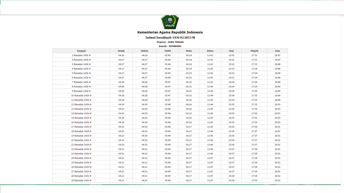This screenshot has height=193, width=344.
Task: Click Terbit time 05:47 for 10 Ramadan
Action: click(168, 96)
